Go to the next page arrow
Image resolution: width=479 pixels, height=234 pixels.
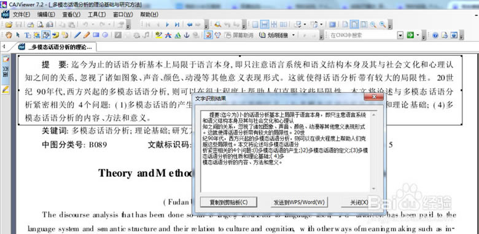point(167,25)
